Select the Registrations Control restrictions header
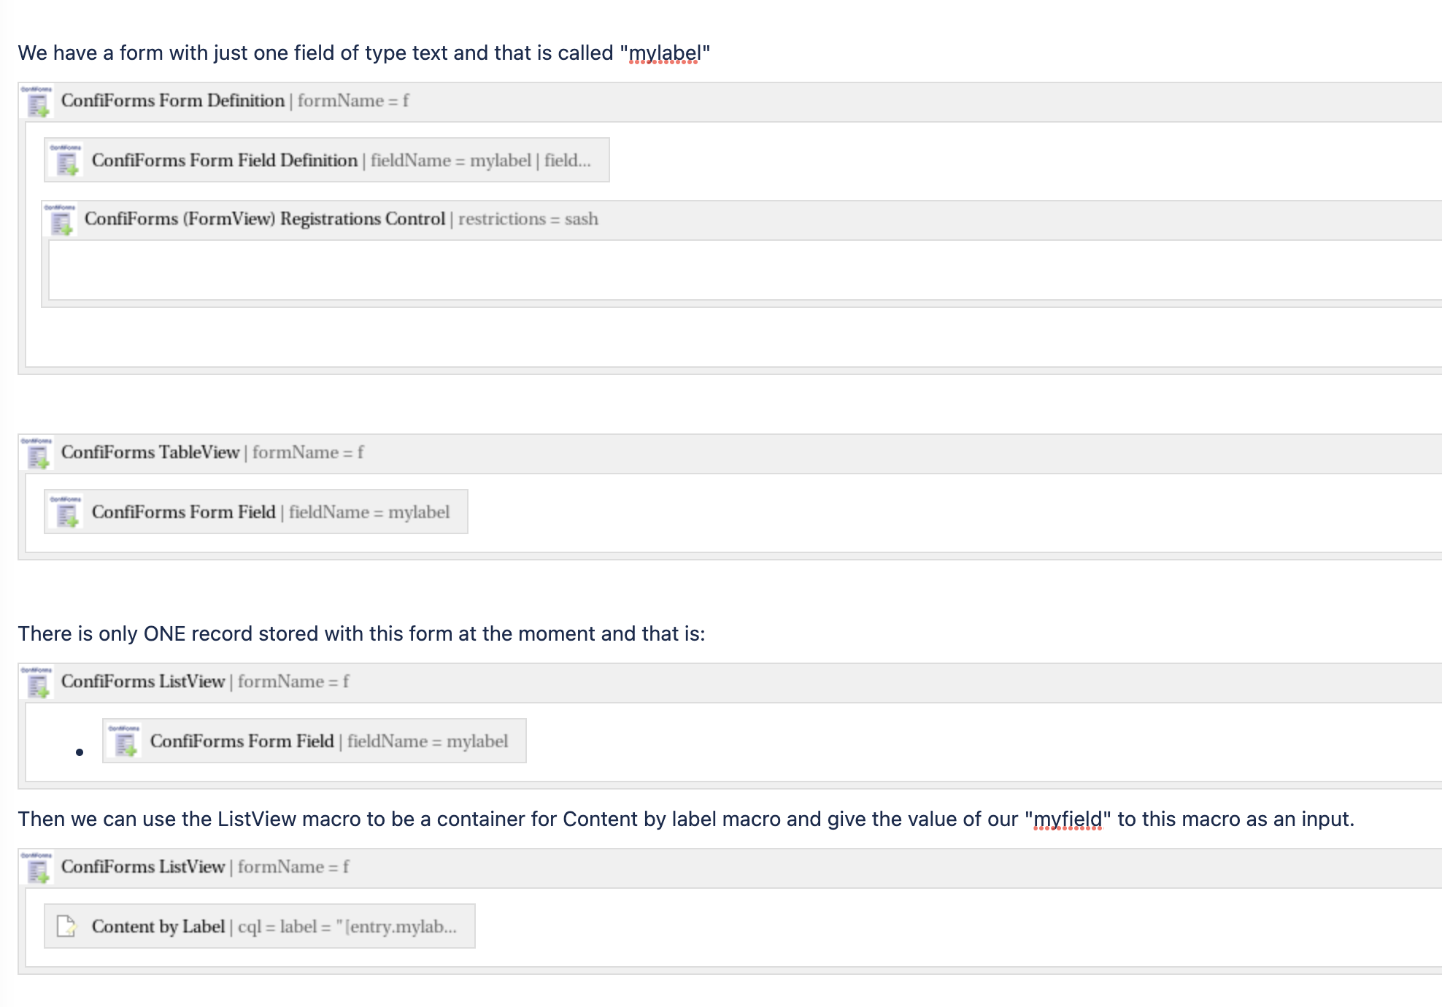This screenshot has width=1442, height=1007. pyautogui.click(x=741, y=220)
